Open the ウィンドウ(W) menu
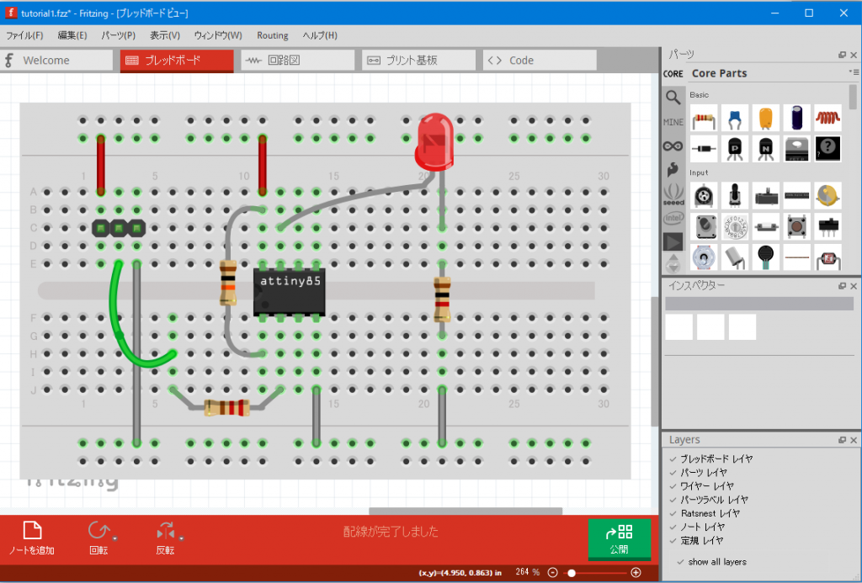Image resolution: width=862 pixels, height=583 pixels. [218, 35]
